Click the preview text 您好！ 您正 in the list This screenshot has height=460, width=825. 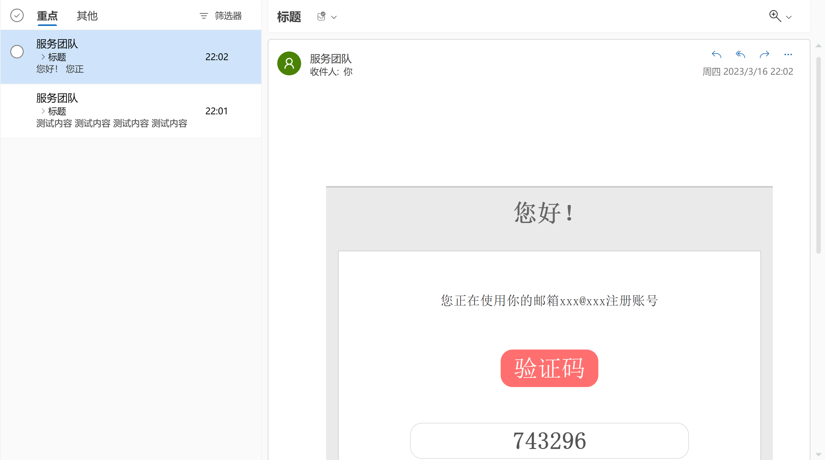pyautogui.click(x=60, y=69)
